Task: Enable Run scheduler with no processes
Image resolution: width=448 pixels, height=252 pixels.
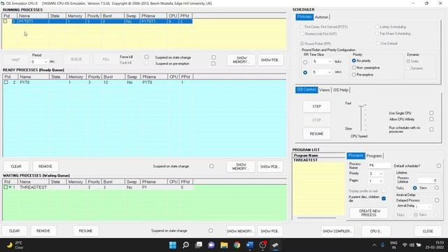Action: (x=431, y=129)
